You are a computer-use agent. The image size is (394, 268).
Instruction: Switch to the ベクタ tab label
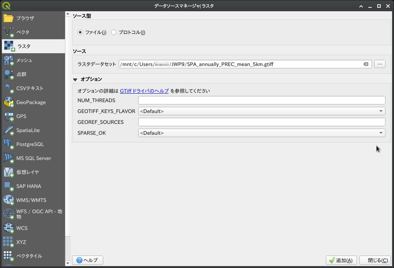[23, 32]
